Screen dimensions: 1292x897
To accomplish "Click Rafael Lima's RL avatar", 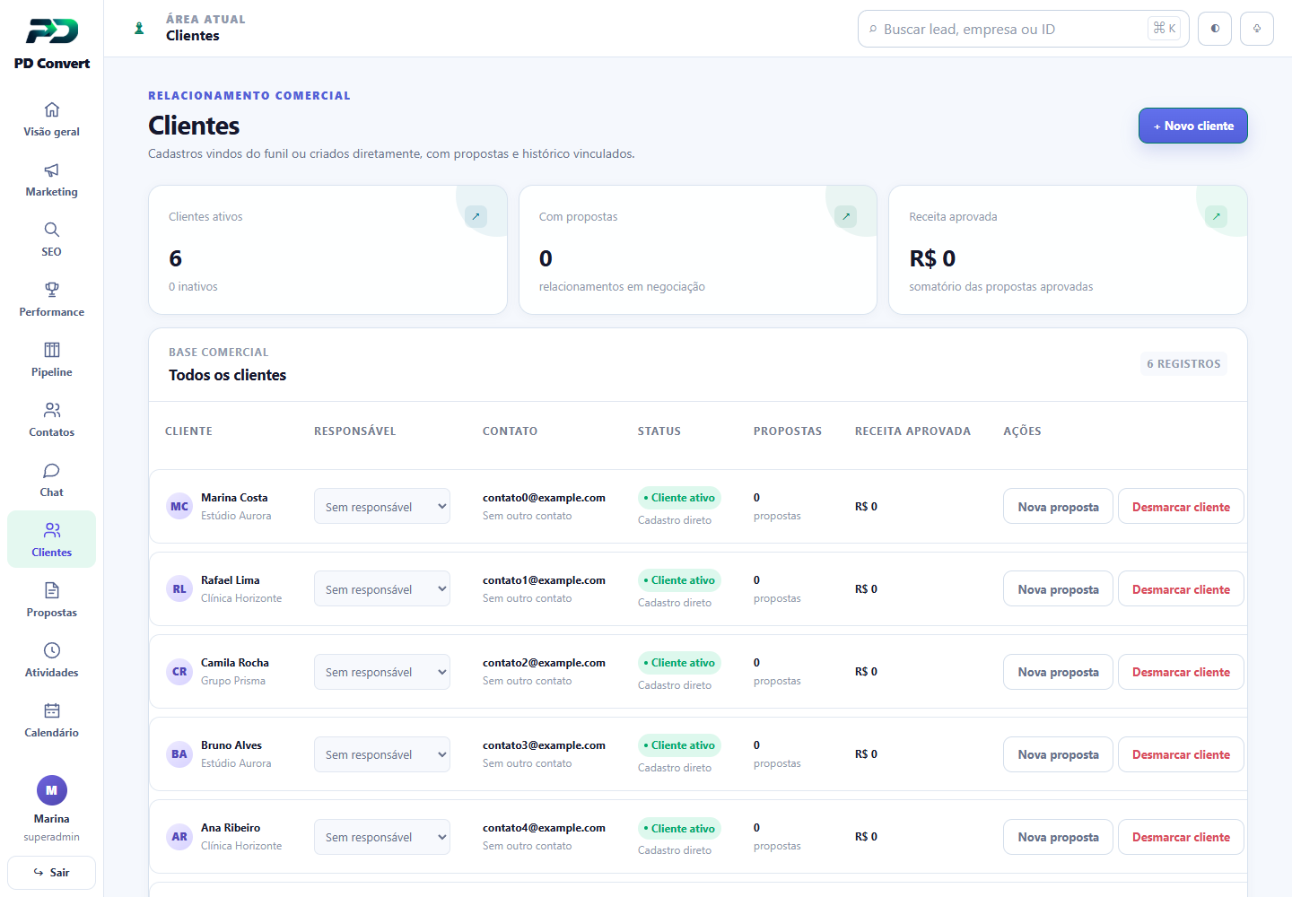I will [x=179, y=589].
